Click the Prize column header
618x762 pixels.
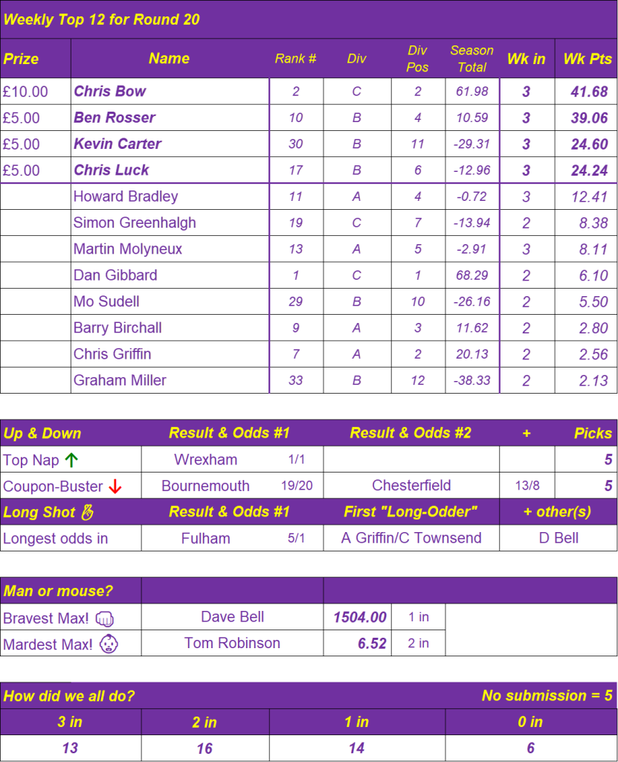[x=36, y=59]
